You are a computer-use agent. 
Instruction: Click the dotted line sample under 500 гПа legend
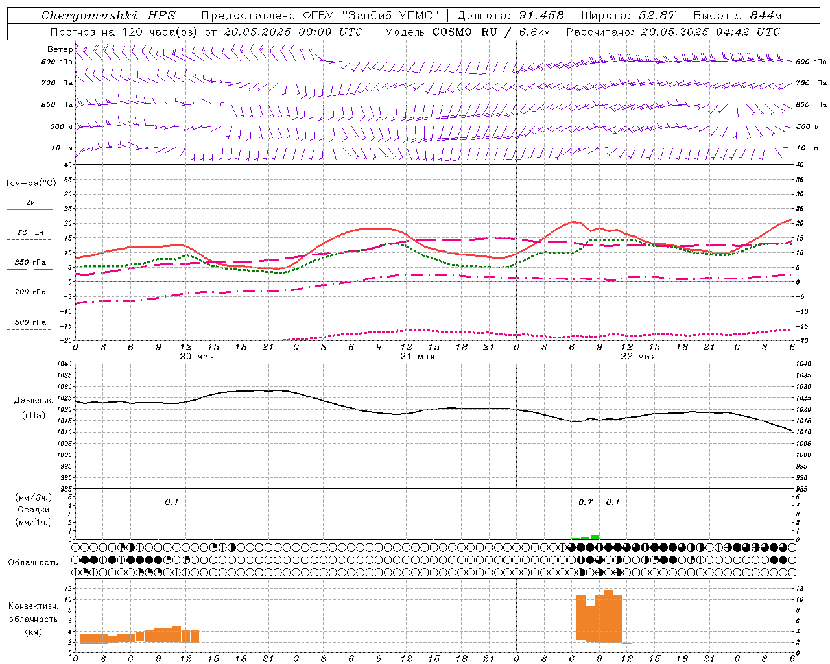30,329
